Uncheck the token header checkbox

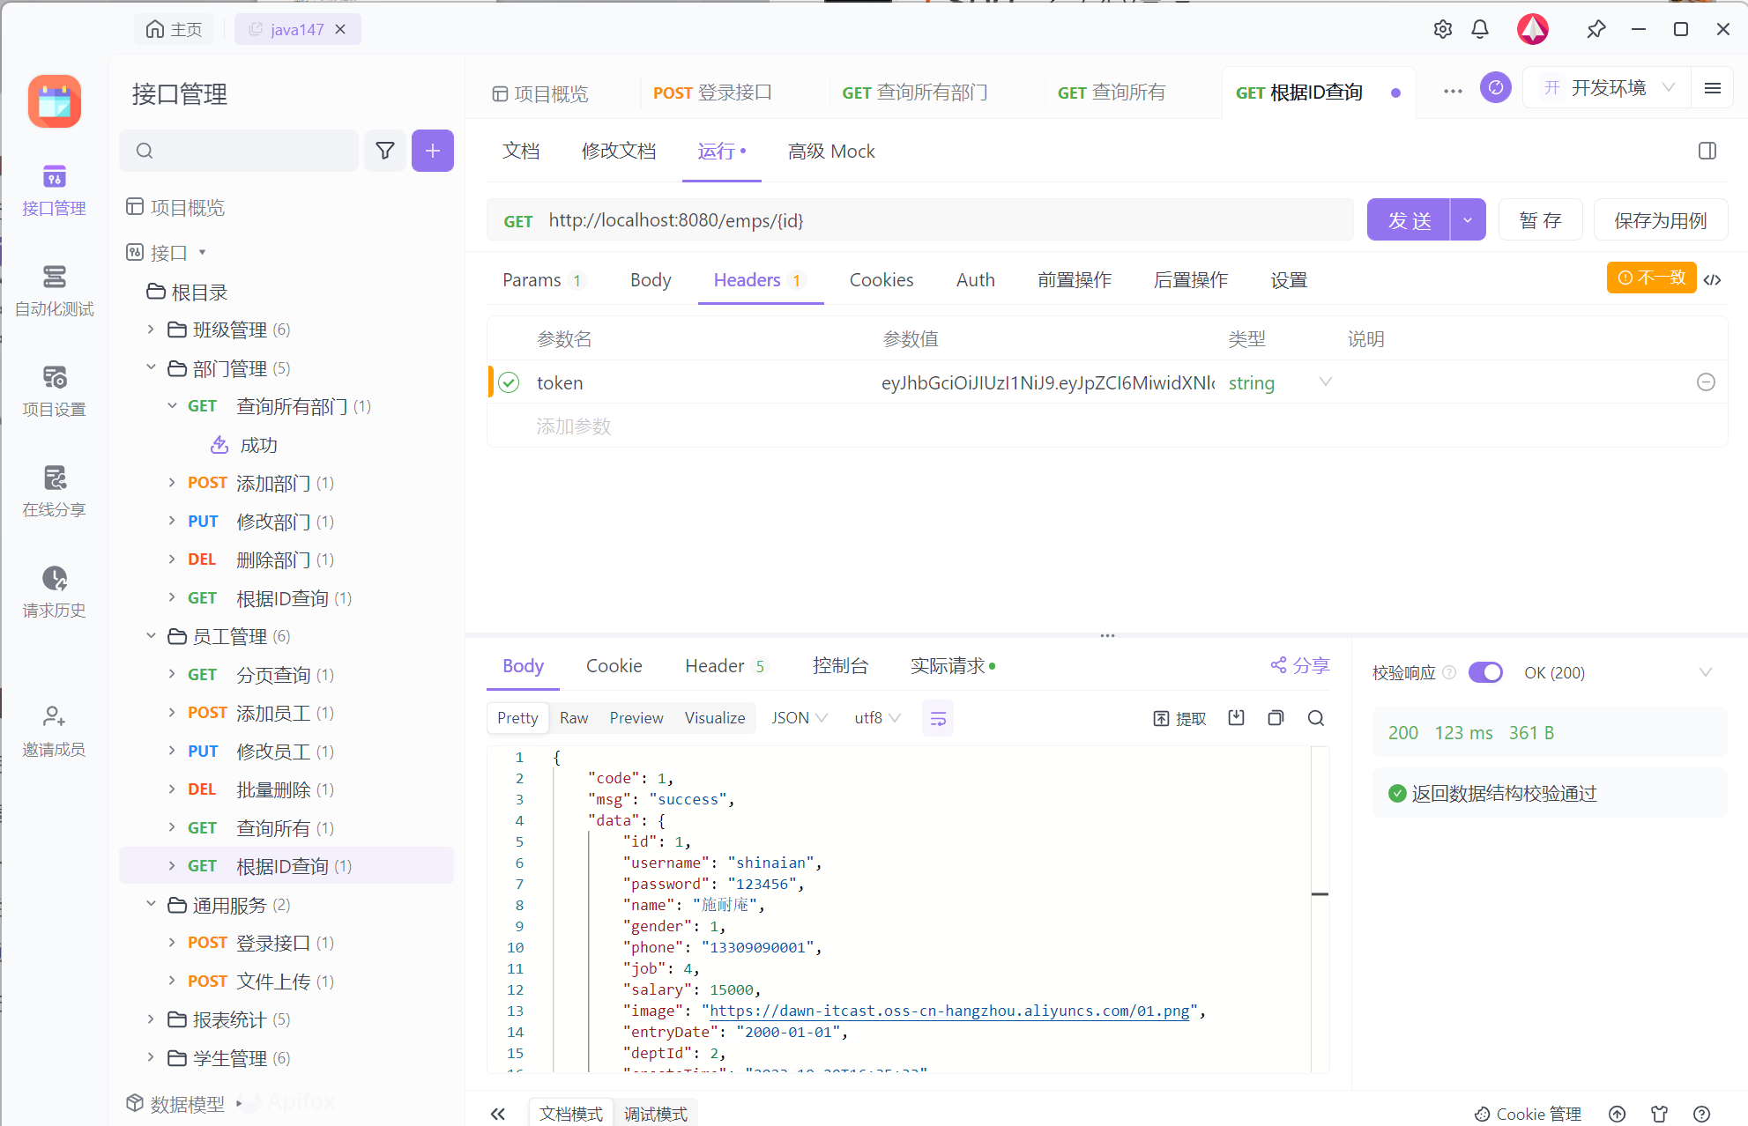(x=509, y=382)
